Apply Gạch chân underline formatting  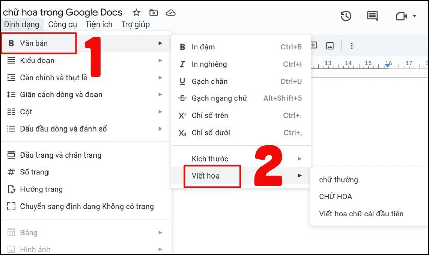[x=241, y=81]
